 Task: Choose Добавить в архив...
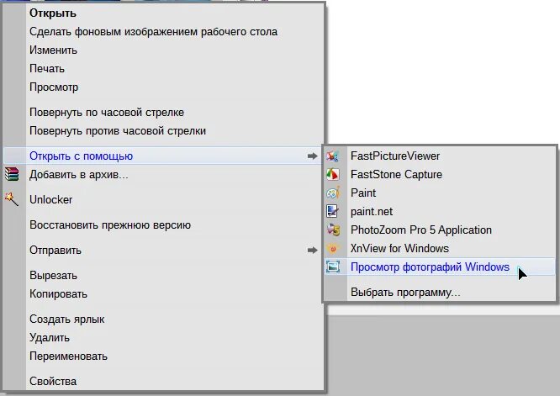point(164,175)
